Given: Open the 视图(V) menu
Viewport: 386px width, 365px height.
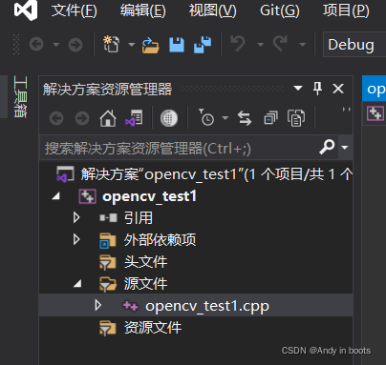Looking at the screenshot, I should point(212,10).
